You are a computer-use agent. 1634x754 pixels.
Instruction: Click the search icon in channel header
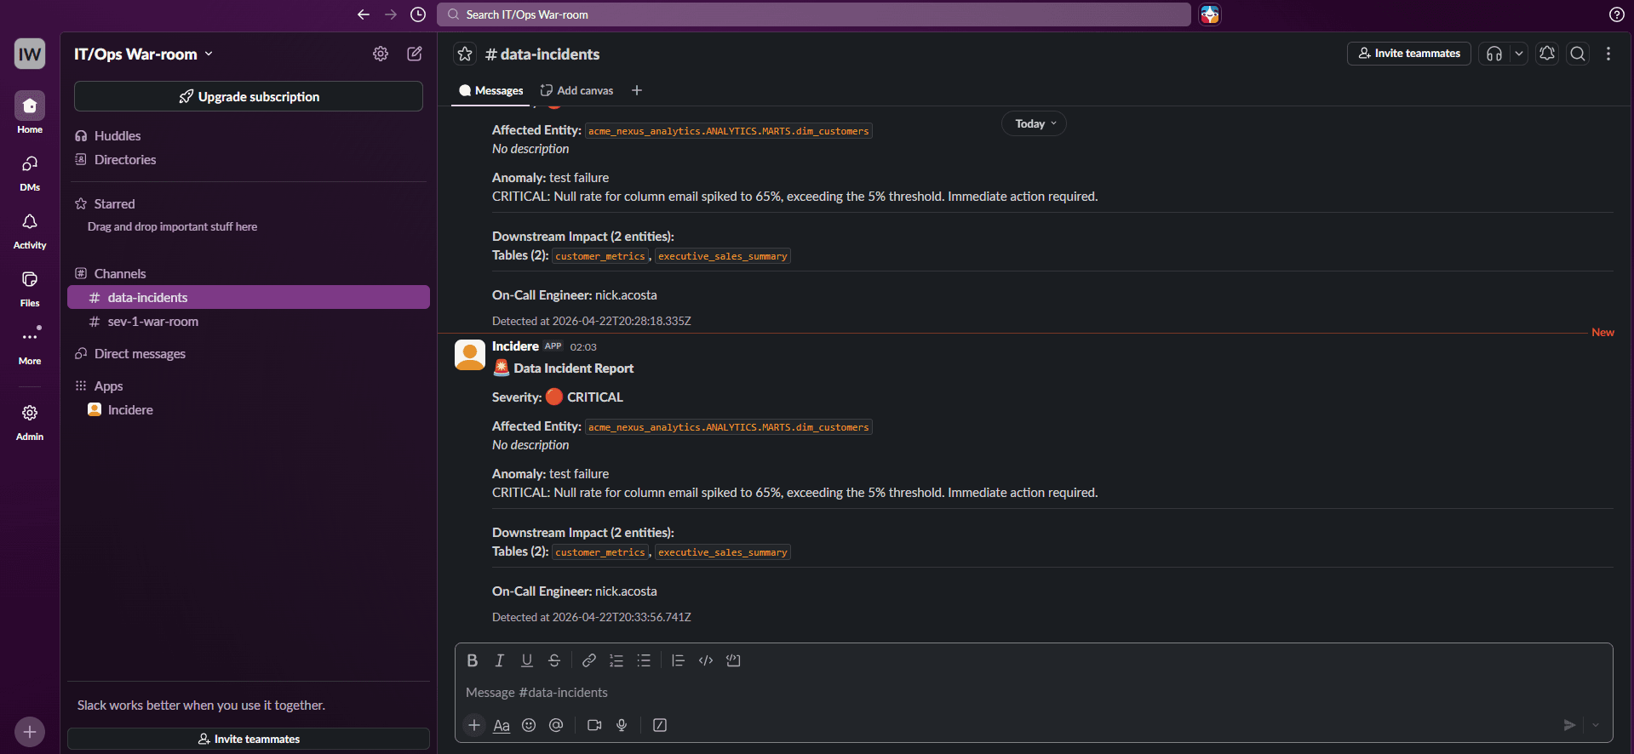(1578, 54)
